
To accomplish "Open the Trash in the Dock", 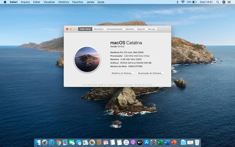I will click(x=197, y=142).
